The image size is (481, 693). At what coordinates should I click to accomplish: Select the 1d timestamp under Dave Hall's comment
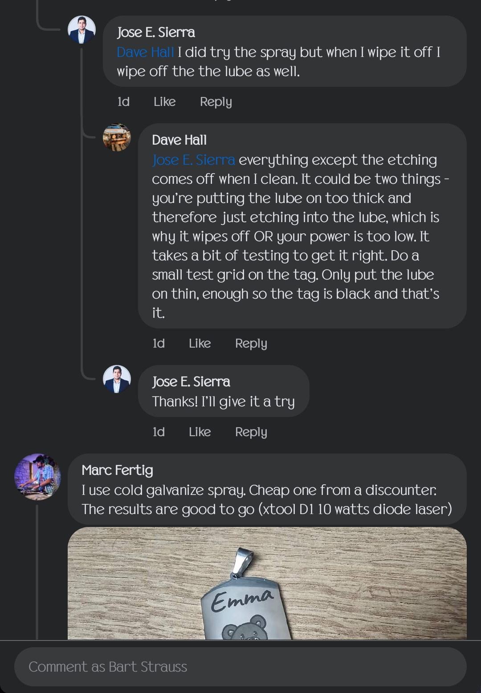(159, 344)
